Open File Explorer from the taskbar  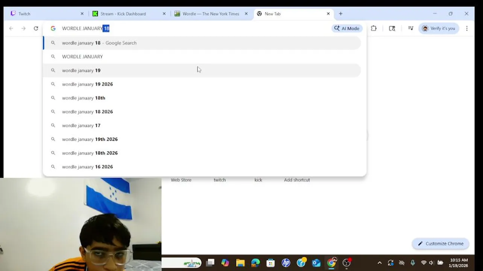click(x=240, y=262)
